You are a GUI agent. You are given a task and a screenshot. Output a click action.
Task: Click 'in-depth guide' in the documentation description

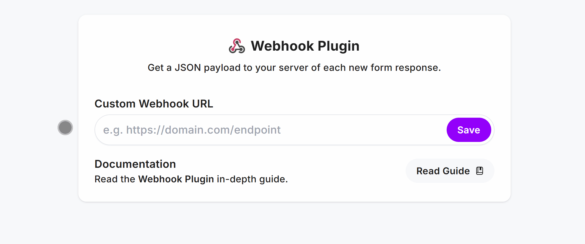tap(252, 179)
